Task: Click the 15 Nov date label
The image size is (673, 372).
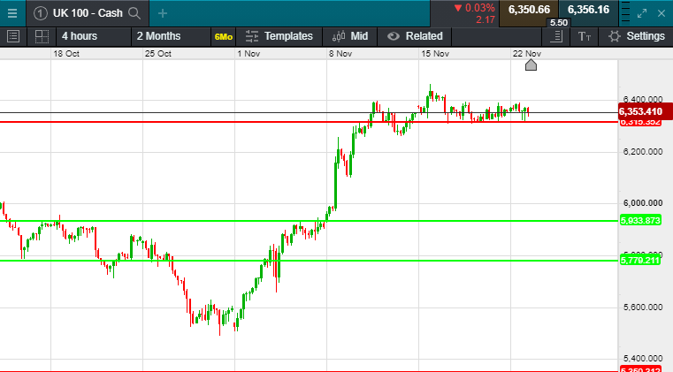Action: coord(435,54)
